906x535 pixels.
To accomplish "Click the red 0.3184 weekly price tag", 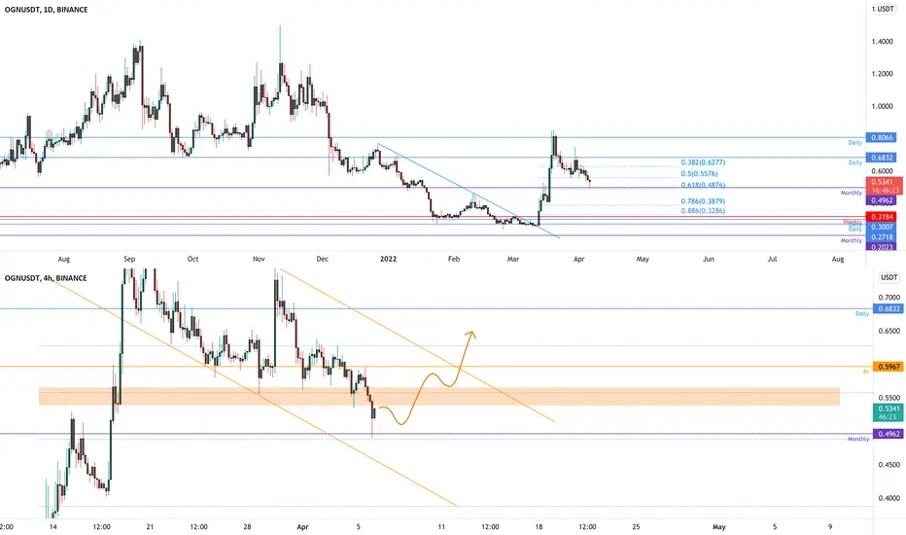I will (881, 217).
